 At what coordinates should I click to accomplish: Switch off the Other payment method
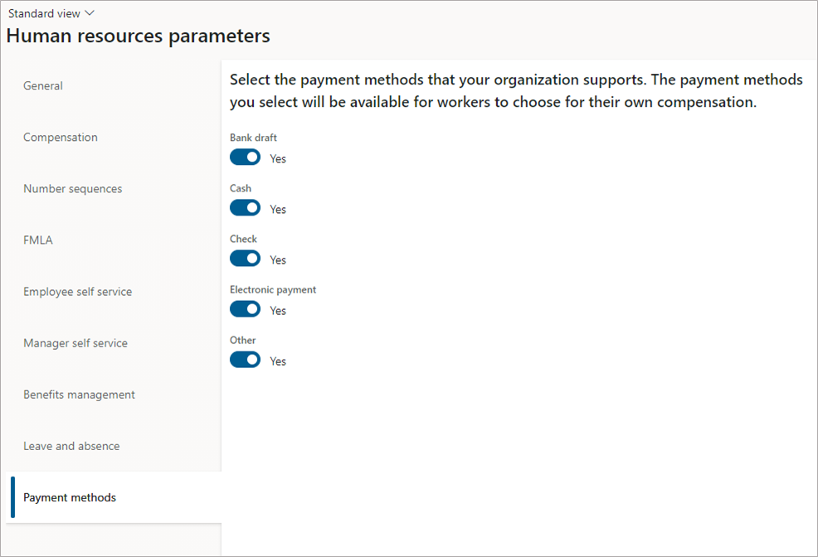click(x=245, y=359)
